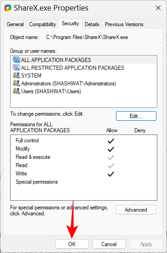Viewport: 167px width, 253px height.
Task: Select the SYSTEM entry
Action: click(84, 75)
